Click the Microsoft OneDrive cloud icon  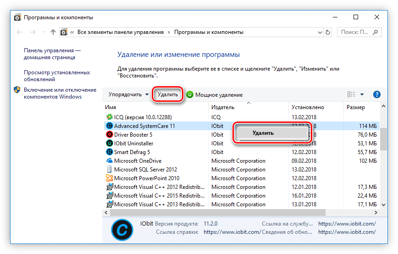coord(110,161)
